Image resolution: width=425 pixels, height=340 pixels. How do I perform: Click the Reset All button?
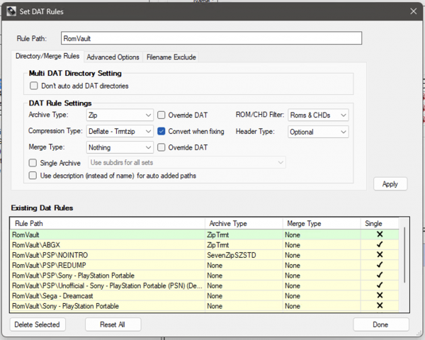[x=113, y=324]
